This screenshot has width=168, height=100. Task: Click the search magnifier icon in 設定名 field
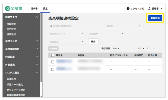(x=51, y=26)
